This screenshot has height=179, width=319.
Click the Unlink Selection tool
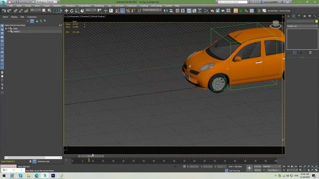[x=21, y=11]
